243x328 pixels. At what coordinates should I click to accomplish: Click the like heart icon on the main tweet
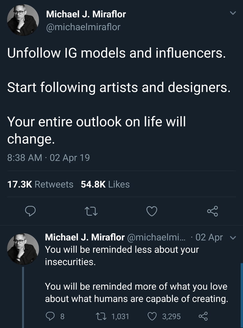(152, 210)
